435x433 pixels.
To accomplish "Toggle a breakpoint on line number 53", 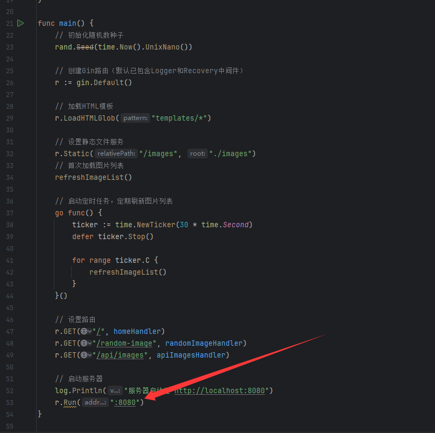I will pyautogui.click(x=9, y=402).
